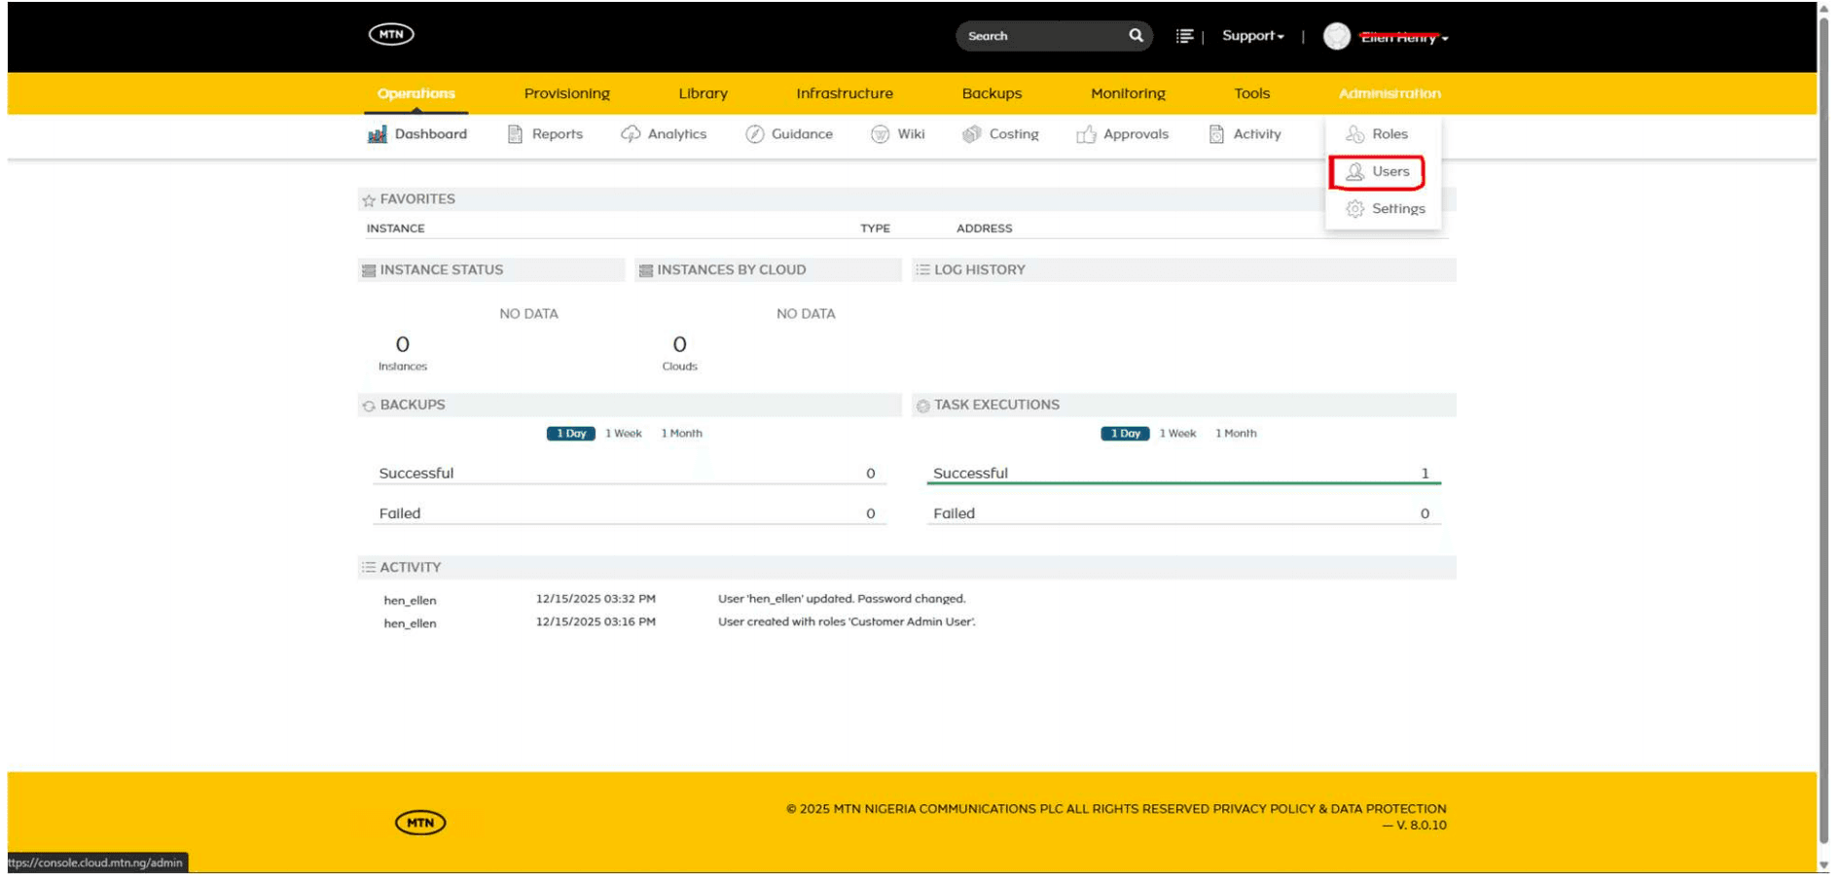Open Costing item
1841x881 pixels.
pyautogui.click(x=1000, y=134)
